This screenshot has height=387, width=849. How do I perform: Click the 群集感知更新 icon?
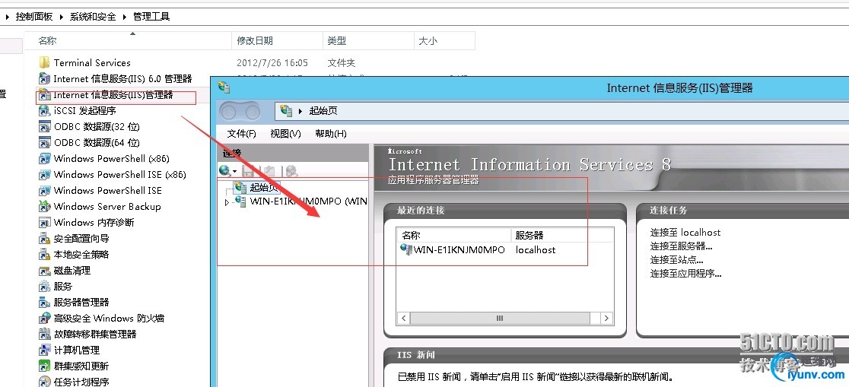point(45,366)
